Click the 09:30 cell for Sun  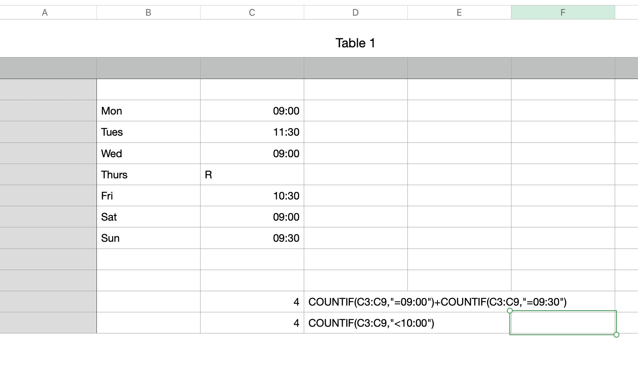252,238
